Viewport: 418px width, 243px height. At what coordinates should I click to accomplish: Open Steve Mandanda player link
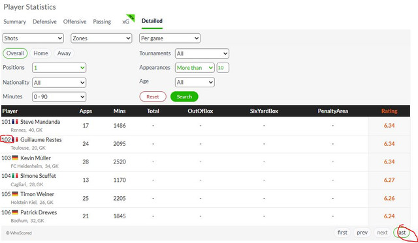point(40,122)
